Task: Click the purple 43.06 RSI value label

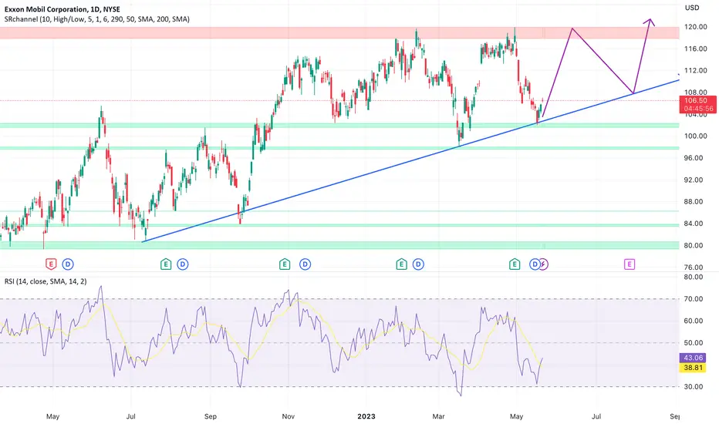Action: coord(693,358)
